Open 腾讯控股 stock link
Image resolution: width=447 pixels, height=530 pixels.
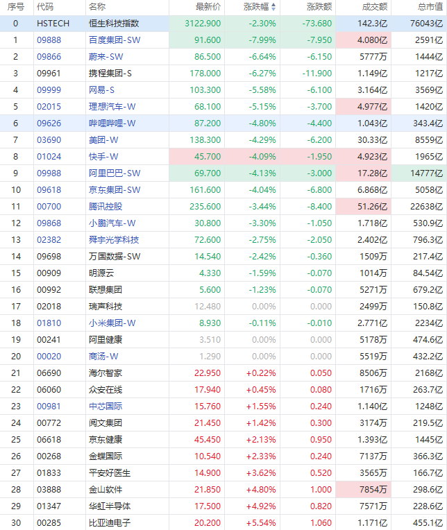106,207
